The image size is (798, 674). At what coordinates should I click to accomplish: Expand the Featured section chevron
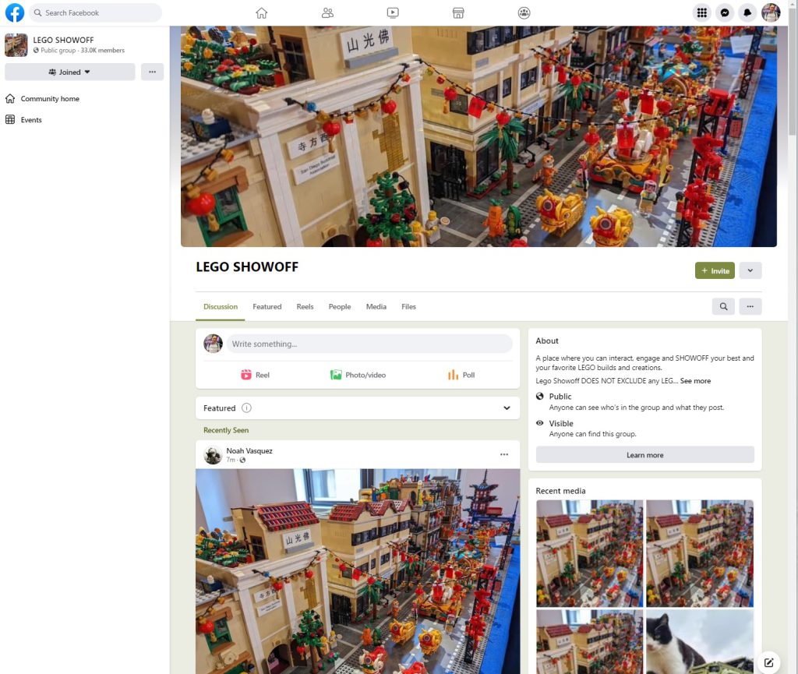click(507, 408)
